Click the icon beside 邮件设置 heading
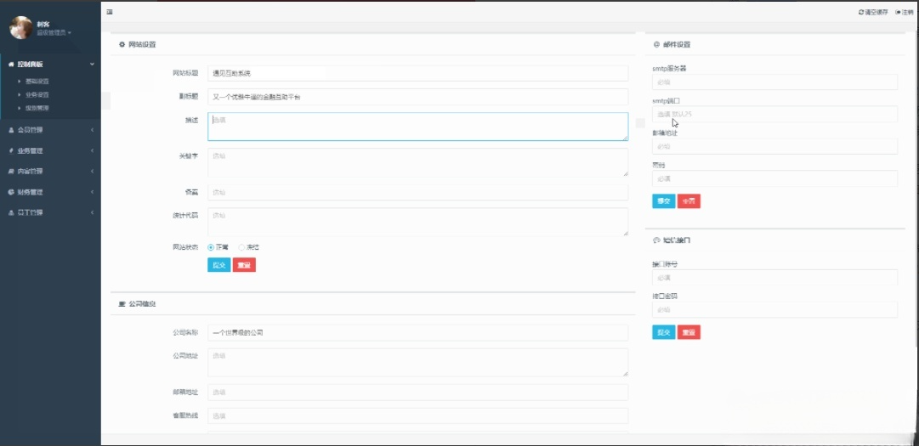Screen dimensions: 919x446 click(x=656, y=44)
